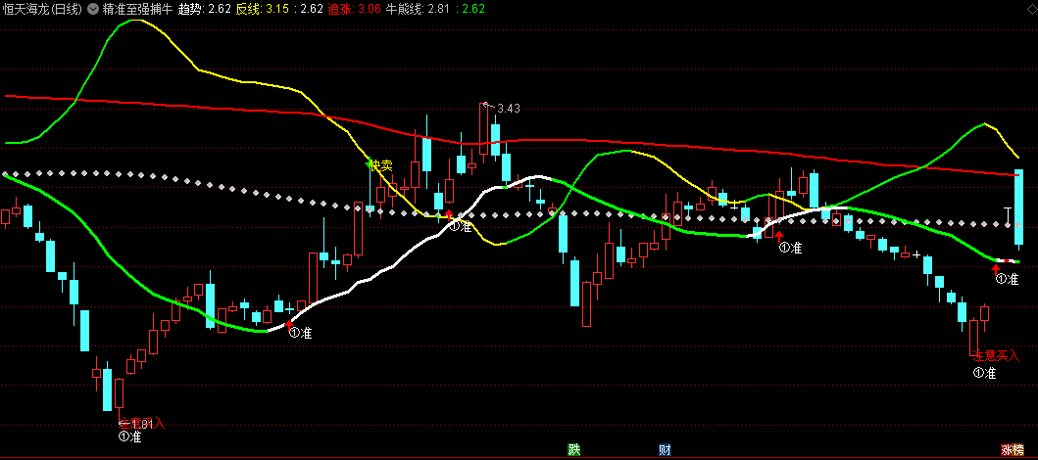Select the red candlestick topped by 3.43
This screenshot has height=460, width=1038.
tap(483, 129)
